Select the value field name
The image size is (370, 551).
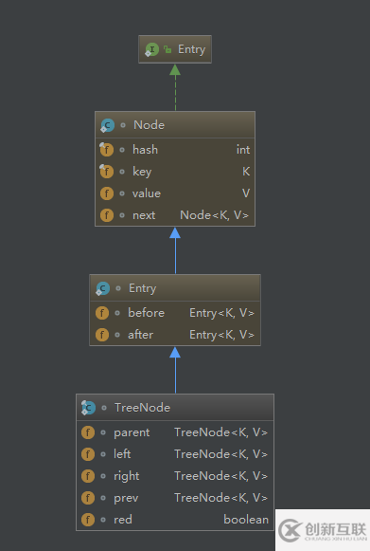[x=147, y=193]
